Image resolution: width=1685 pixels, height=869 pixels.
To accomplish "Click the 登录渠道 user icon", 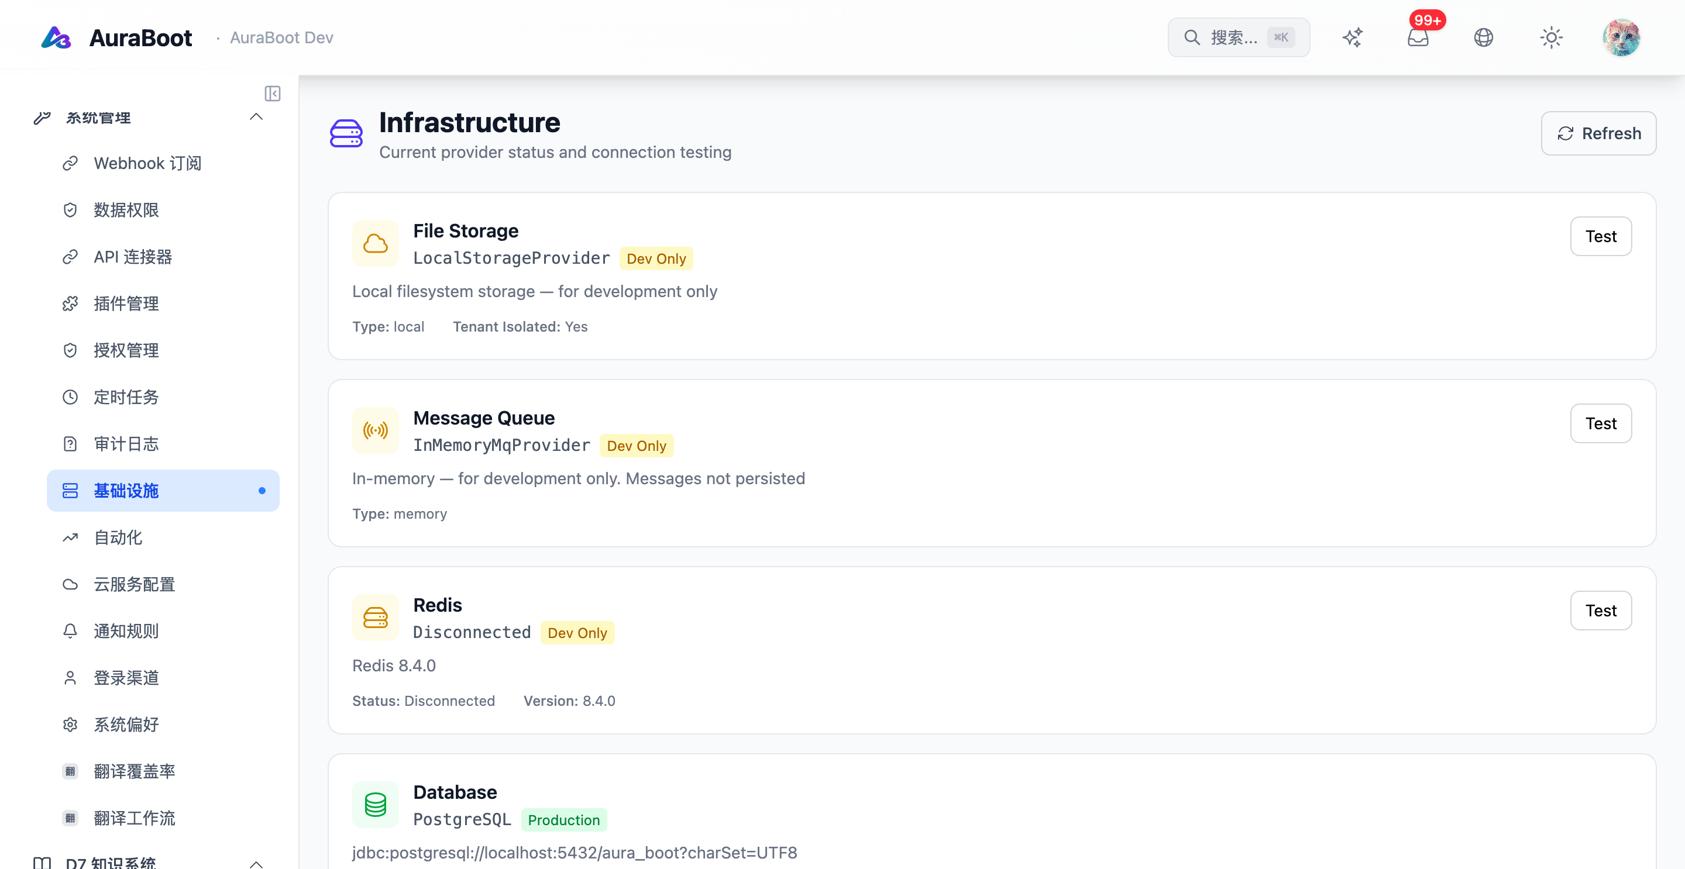I will [70, 677].
